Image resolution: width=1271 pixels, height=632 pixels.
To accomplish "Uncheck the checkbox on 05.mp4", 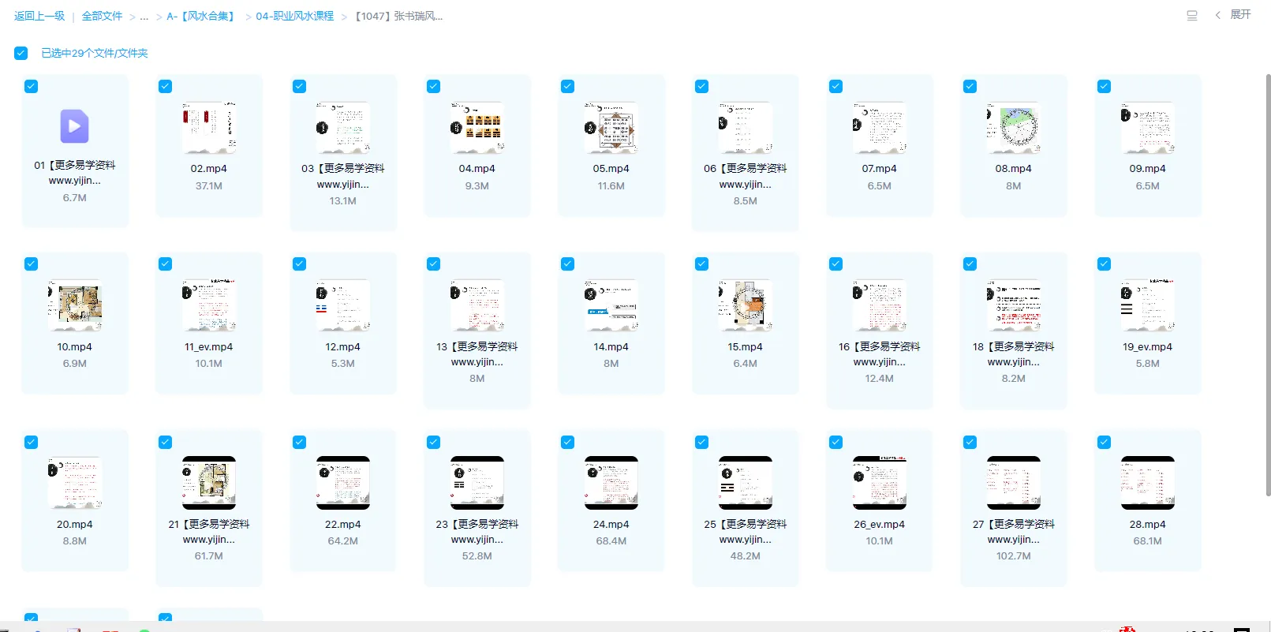I will (x=568, y=86).
